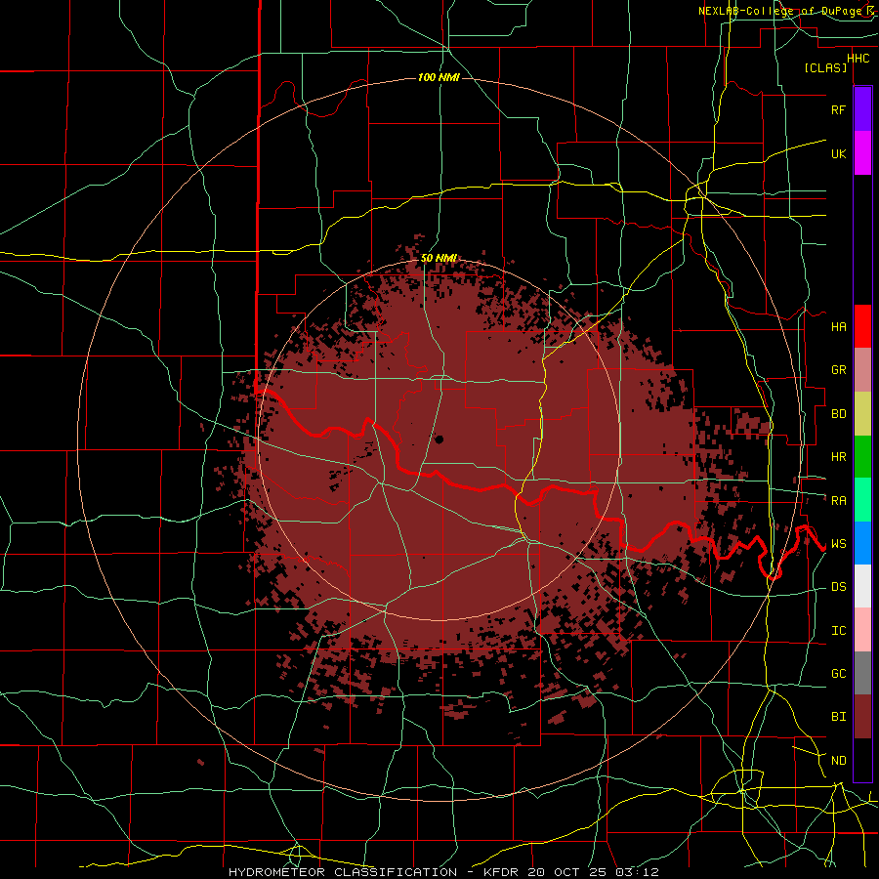Select the GR salmon color swatch
The image size is (879, 879).
pos(862,370)
